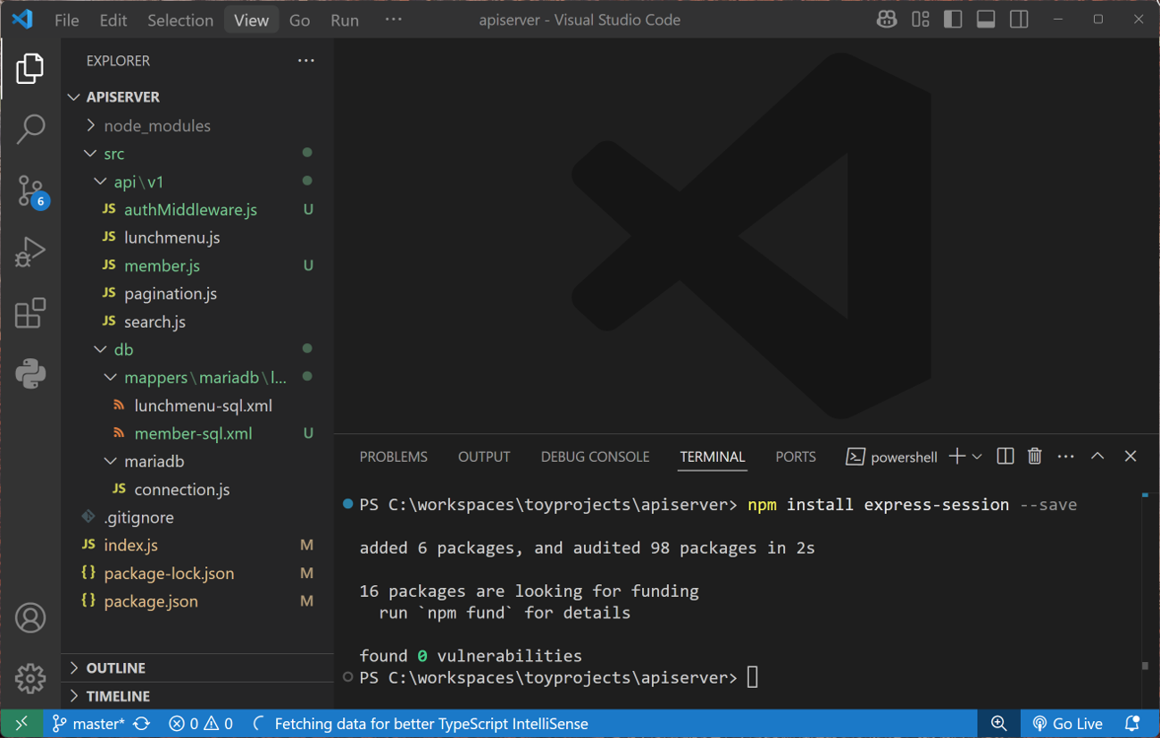Collapse the mariadb folder
This screenshot has height=738, width=1160.
point(197,461)
